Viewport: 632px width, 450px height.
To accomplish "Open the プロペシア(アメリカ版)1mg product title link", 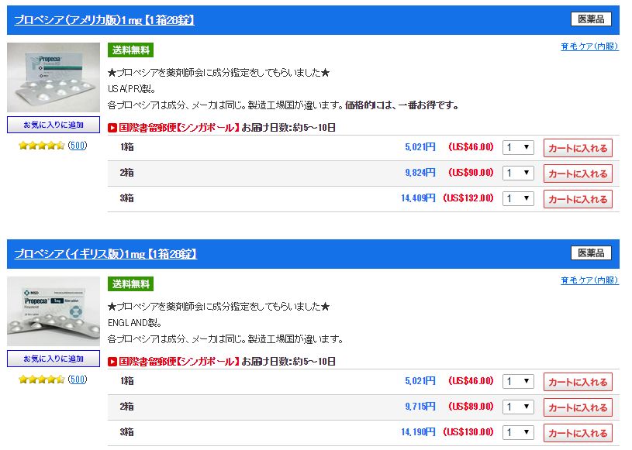I will click(104, 19).
